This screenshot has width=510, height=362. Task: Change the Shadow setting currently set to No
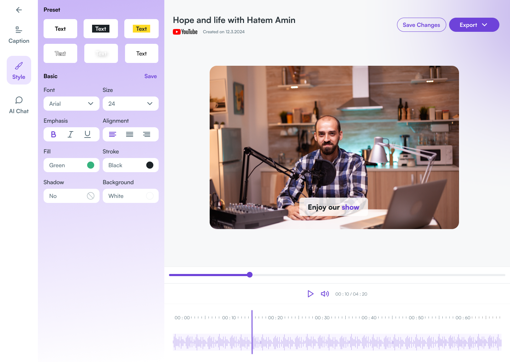click(72, 196)
